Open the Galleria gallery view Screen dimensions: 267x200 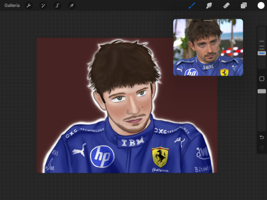pyautogui.click(x=12, y=5)
